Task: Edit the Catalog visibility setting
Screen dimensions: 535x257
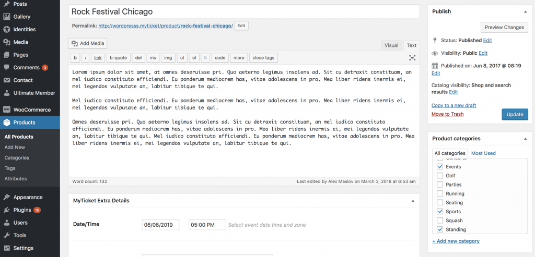Action: [453, 92]
